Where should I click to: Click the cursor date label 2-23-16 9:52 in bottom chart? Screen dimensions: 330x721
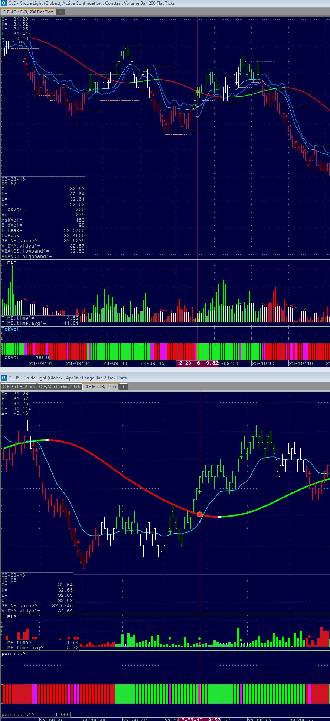(x=200, y=720)
